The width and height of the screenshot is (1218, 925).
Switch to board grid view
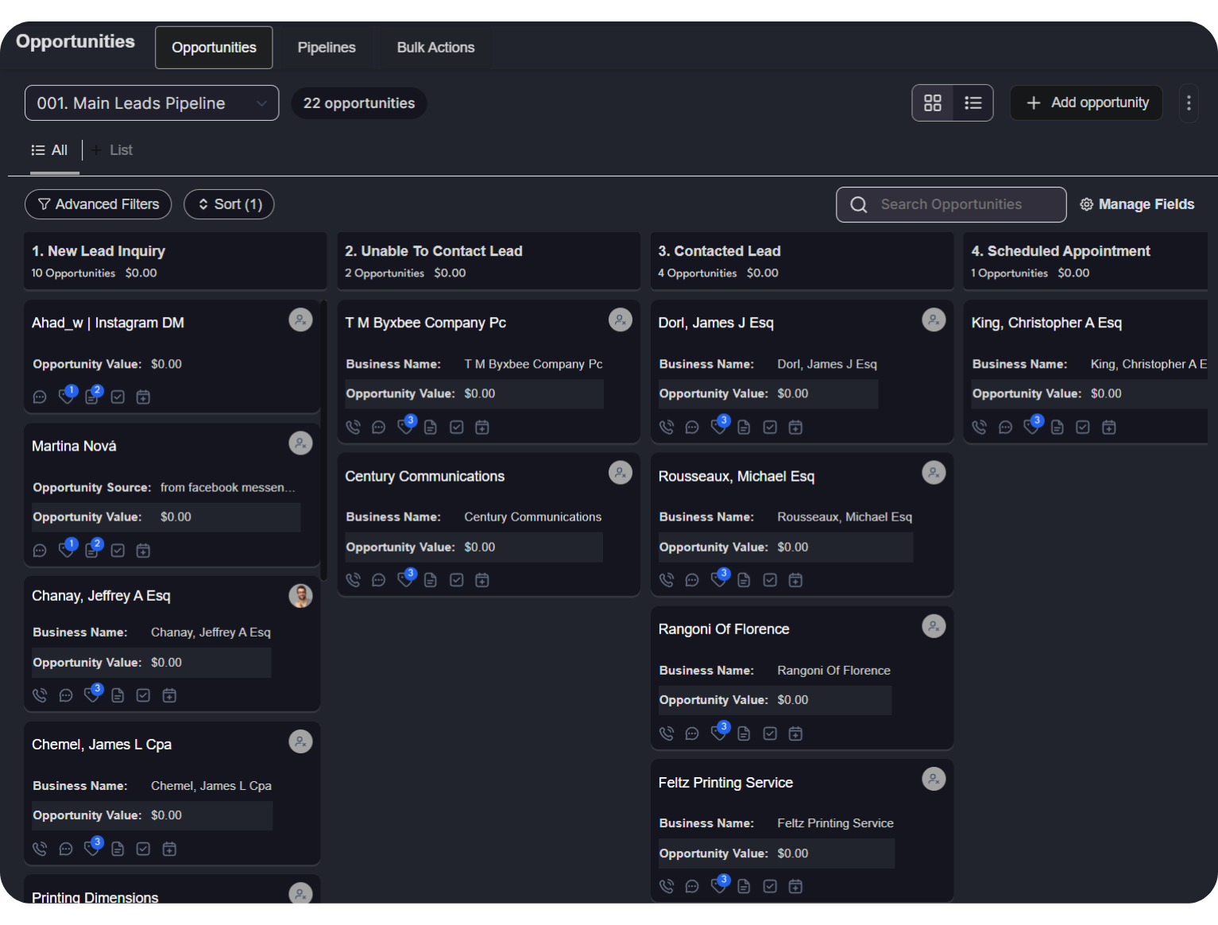point(933,103)
